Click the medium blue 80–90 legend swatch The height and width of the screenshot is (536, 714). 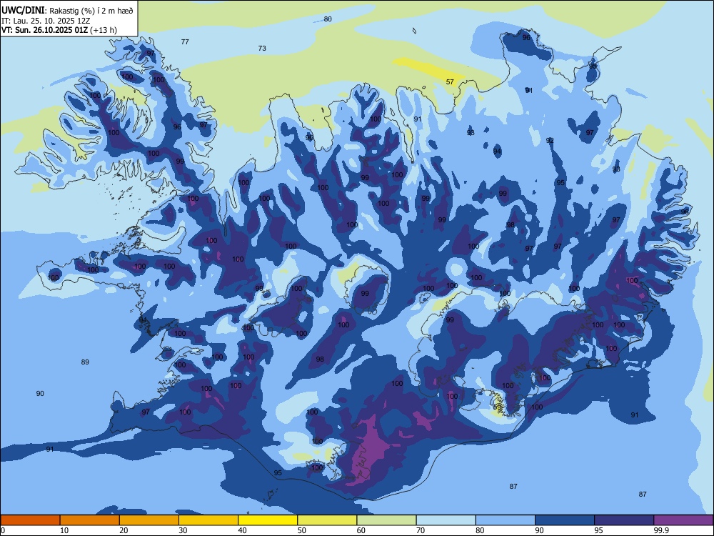[x=506, y=520]
